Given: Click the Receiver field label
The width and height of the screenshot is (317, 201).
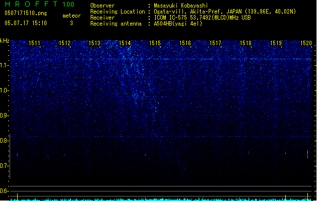Looking at the screenshot, I should point(102,18).
